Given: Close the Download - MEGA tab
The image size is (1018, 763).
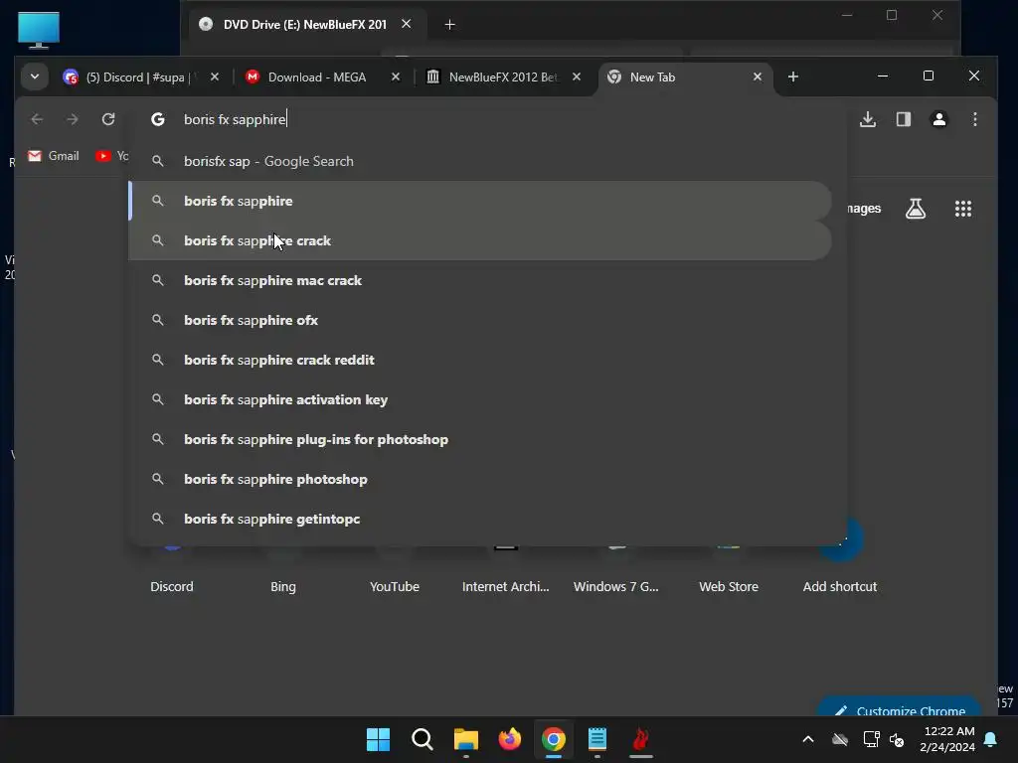Looking at the screenshot, I should (x=396, y=76).
